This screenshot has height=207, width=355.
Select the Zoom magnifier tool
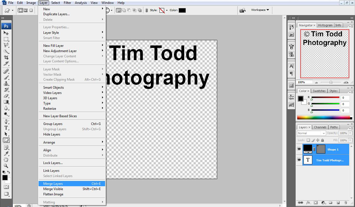coord(6,166)
